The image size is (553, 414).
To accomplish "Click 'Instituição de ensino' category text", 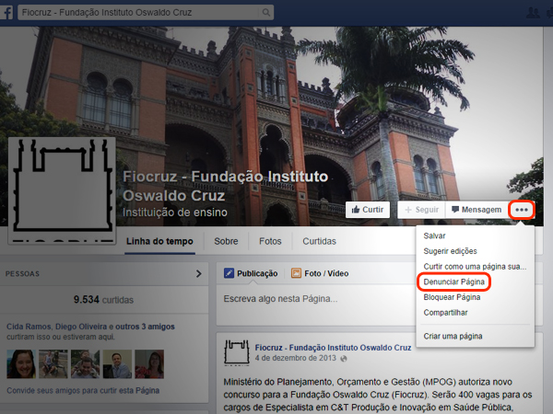I will [175, 213].
